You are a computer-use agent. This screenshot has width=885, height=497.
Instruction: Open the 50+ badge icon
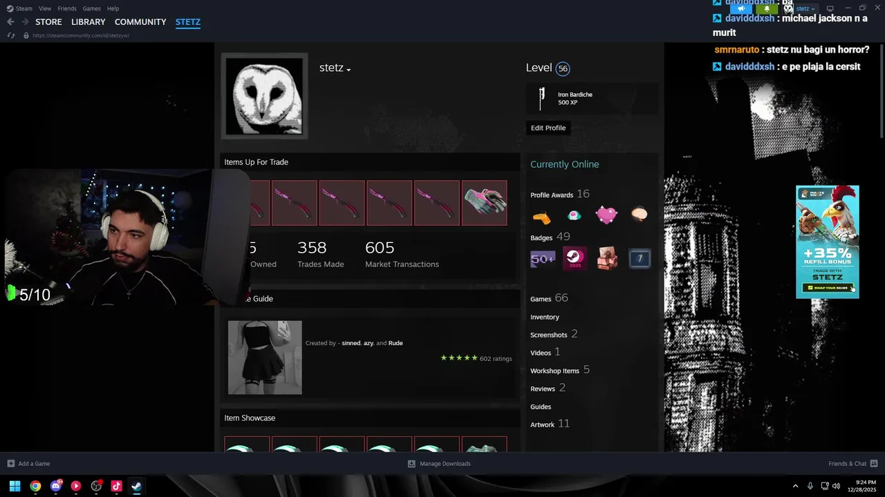coord(543,259)
